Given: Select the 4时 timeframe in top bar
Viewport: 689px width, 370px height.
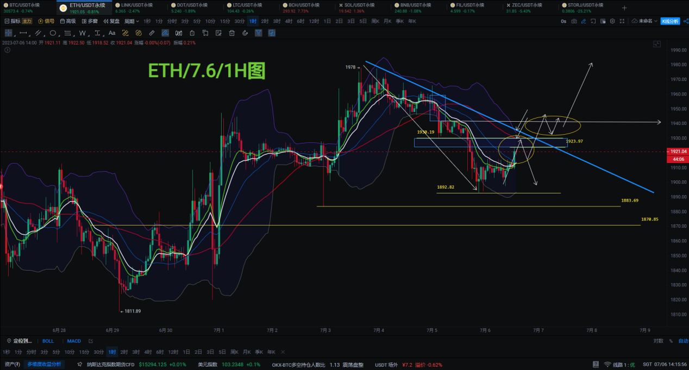Looking at the screenshot, I should click(x=289, y=21).
